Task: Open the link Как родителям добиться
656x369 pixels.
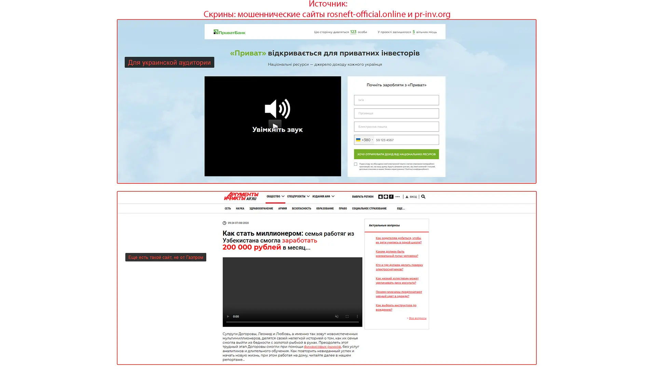Action: [x=398, y=240]
